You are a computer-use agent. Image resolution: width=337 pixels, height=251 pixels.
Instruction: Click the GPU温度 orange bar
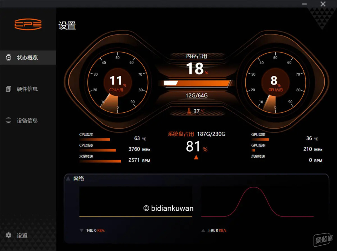260,139
